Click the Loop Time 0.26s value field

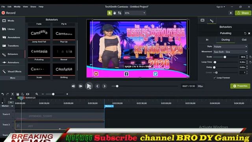point(243,62)
